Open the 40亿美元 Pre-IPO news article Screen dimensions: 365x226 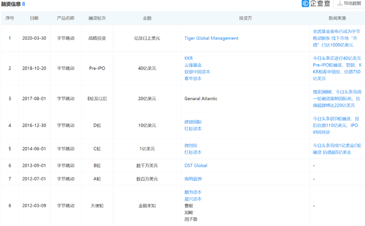click(337, 68)
